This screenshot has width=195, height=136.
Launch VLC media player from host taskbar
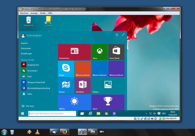(37, 132)
